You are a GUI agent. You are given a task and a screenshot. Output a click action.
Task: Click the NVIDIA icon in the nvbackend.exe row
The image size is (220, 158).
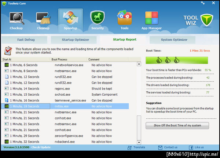[x=7, y=142]
